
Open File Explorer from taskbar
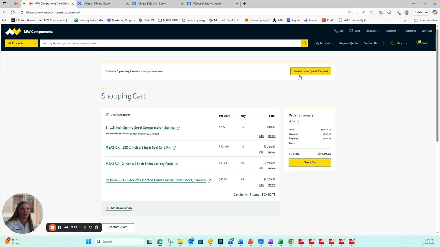180,242
